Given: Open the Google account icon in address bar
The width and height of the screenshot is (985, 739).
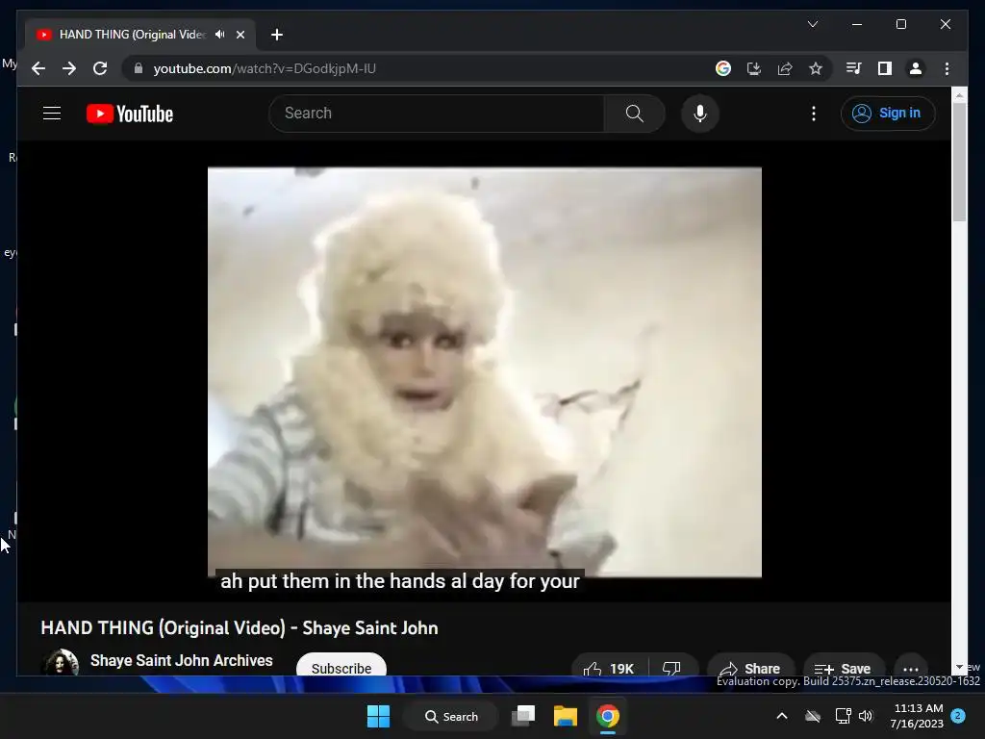Looking at the screenshot, I should pyautogui.click(x=723, y=68).
